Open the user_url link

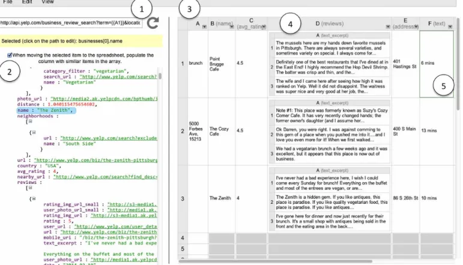pyautogui.click(x=116, y=227)
